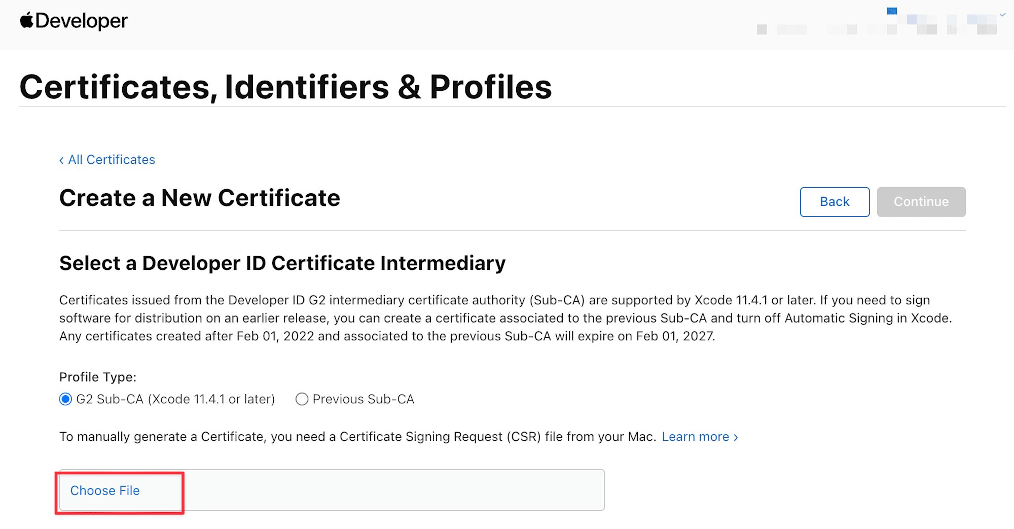Click the Previous Sub-CA option label text
The width and height of the screenshot is (1014, 529).
[x=363, y=399]
